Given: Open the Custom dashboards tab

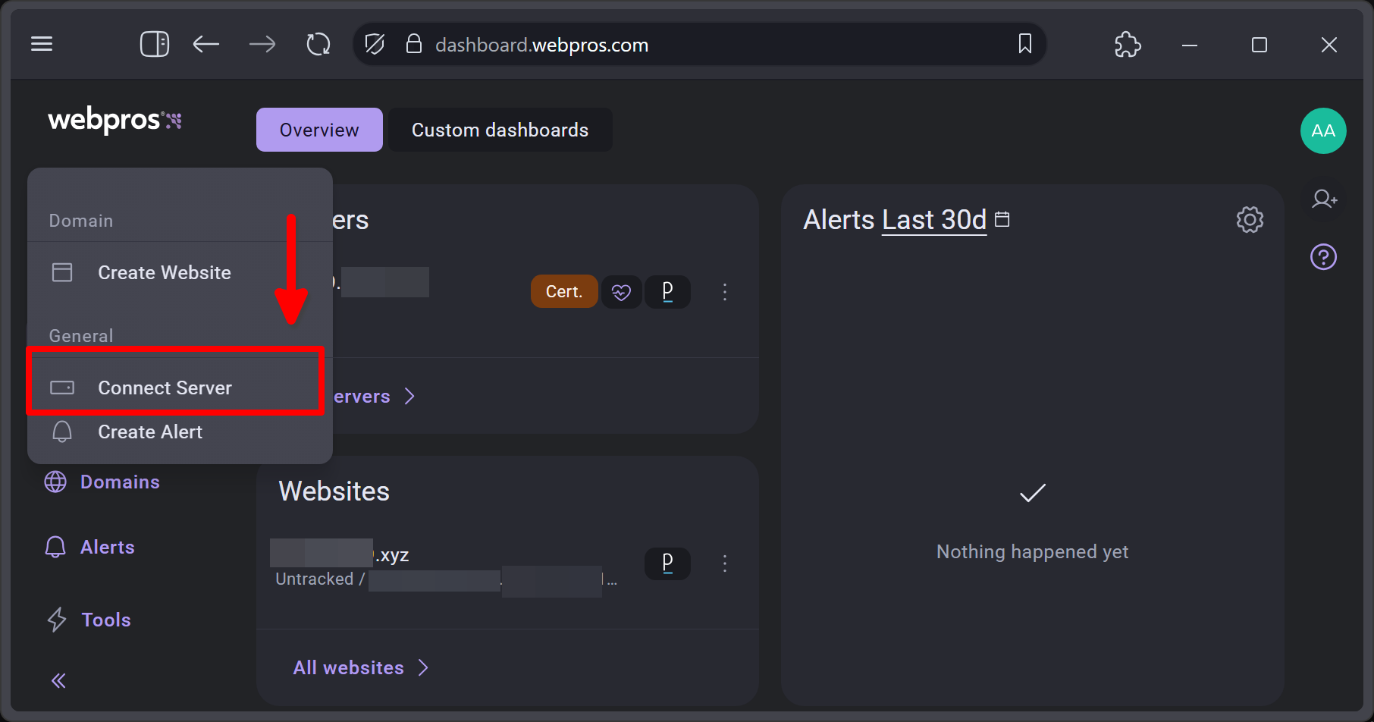Looking at the screenshot, I should pos(500,130).
